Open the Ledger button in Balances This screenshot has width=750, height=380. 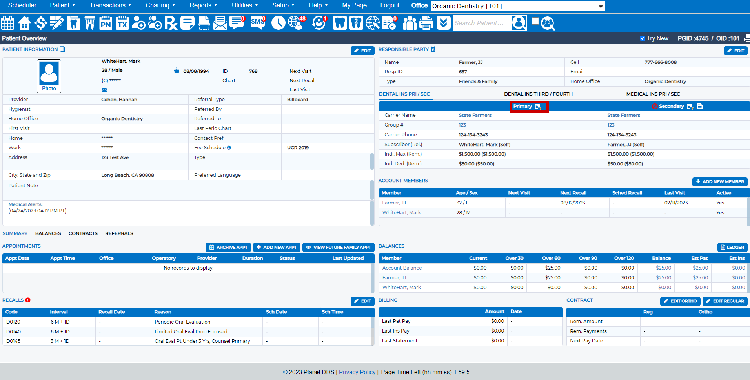pos(732,247)
